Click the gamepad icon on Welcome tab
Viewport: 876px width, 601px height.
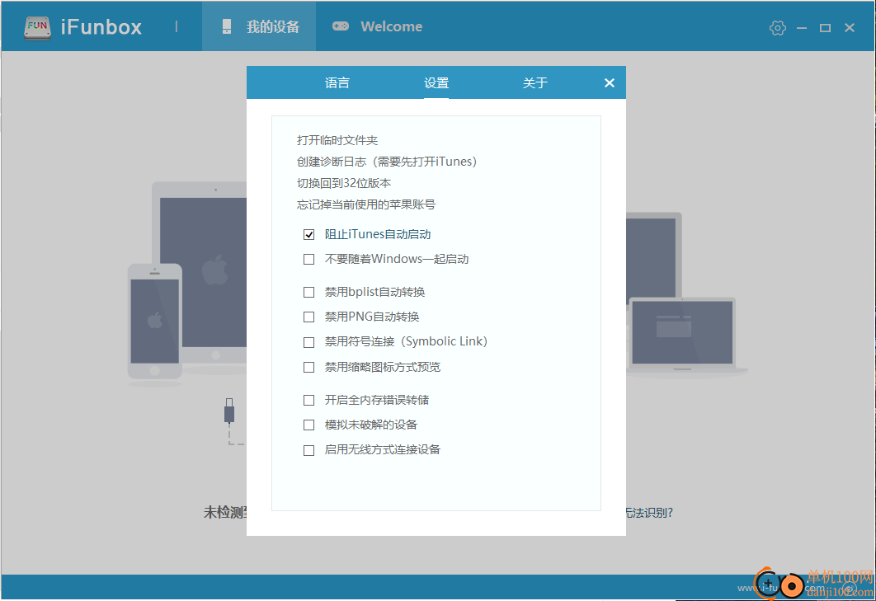click(x=341, y=26)
